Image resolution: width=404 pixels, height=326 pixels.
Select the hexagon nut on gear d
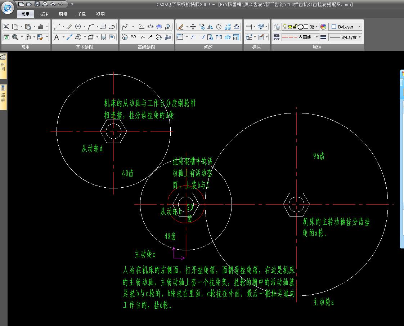[x=114, y=131]
